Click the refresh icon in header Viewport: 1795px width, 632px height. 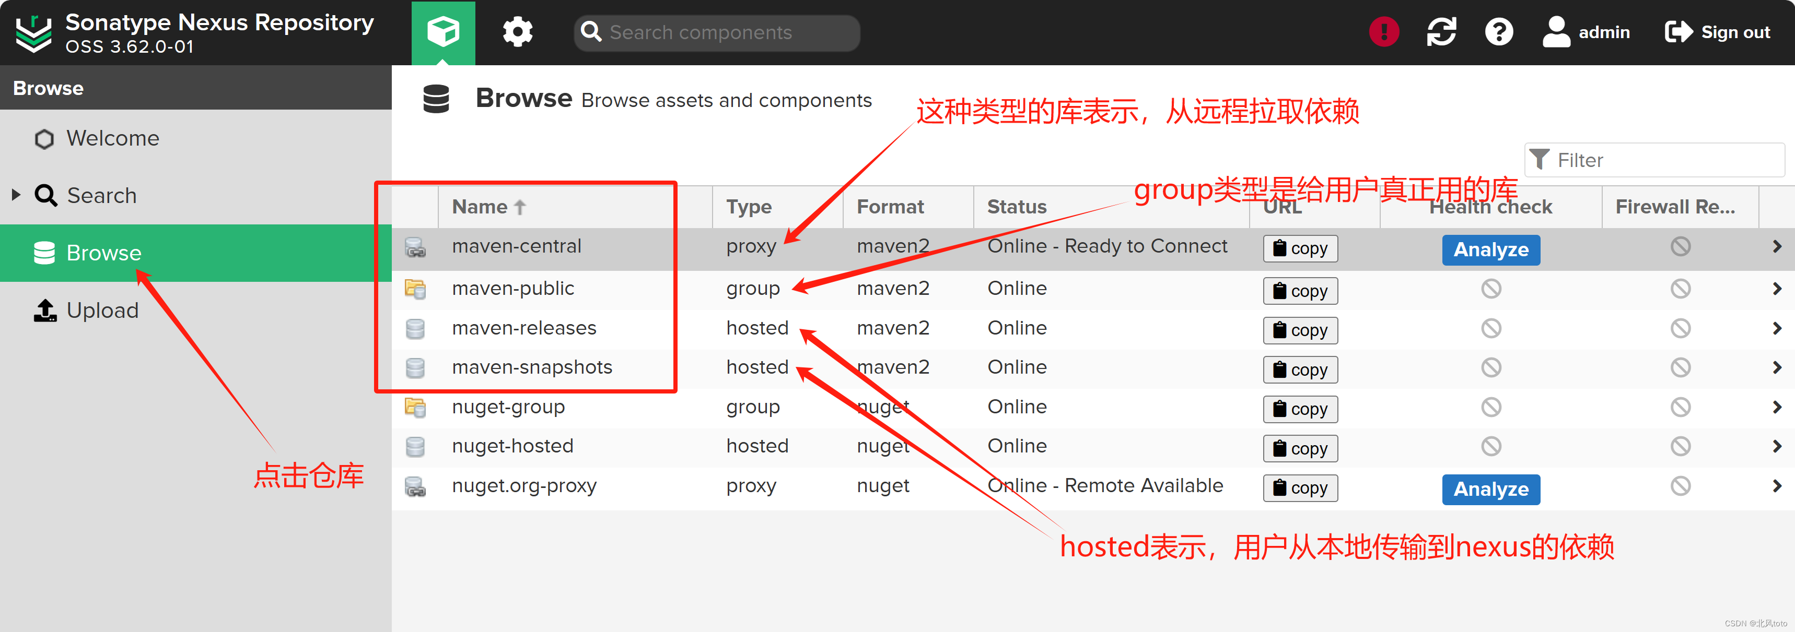(1441, 32)
